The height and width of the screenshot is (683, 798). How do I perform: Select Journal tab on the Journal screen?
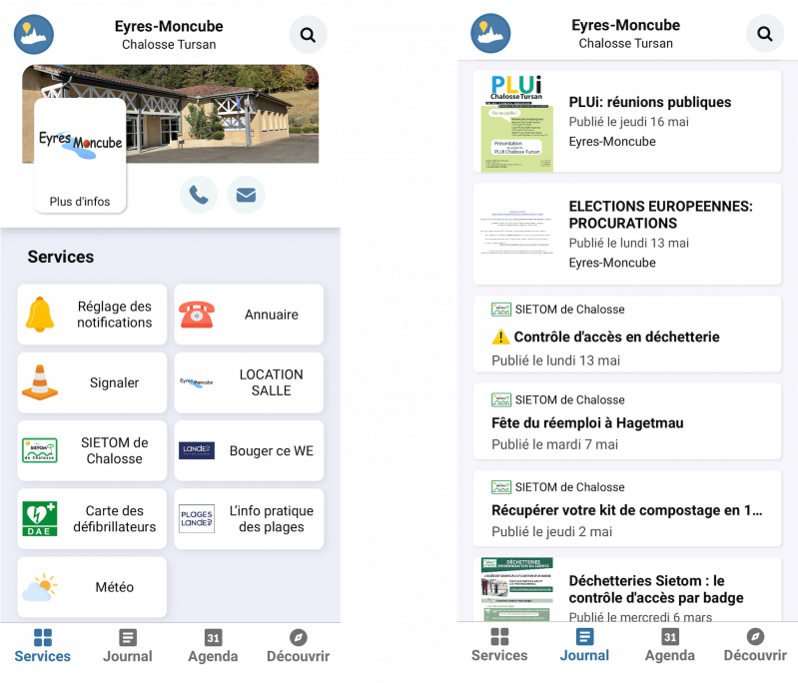584,645
